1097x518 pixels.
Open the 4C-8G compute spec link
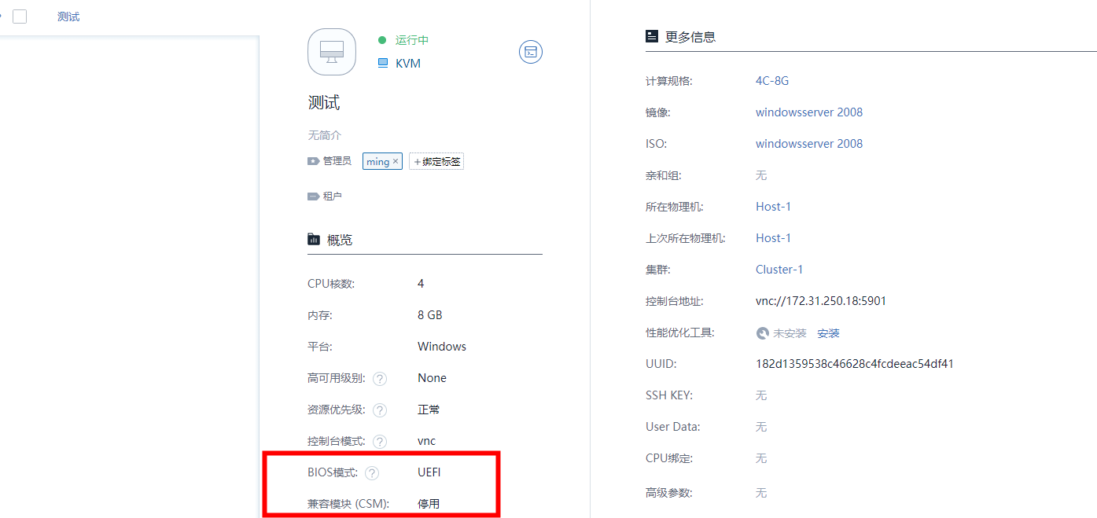pyautogui.click(x=772, y=81)
